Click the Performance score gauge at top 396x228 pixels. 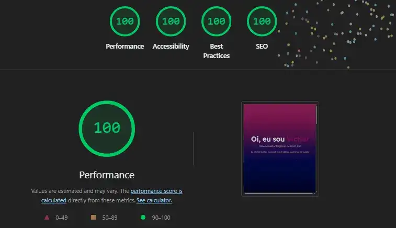[x=125, y=21]
